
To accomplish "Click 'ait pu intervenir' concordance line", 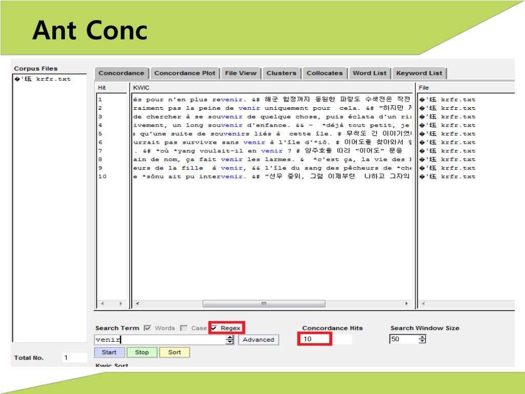I will click(272, 176).
